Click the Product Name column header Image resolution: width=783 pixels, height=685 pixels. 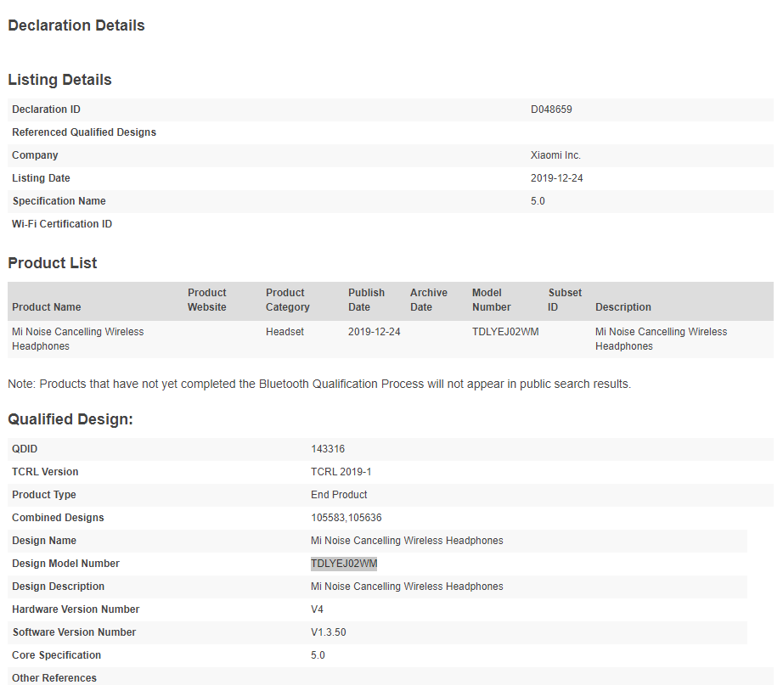point(47,307)
